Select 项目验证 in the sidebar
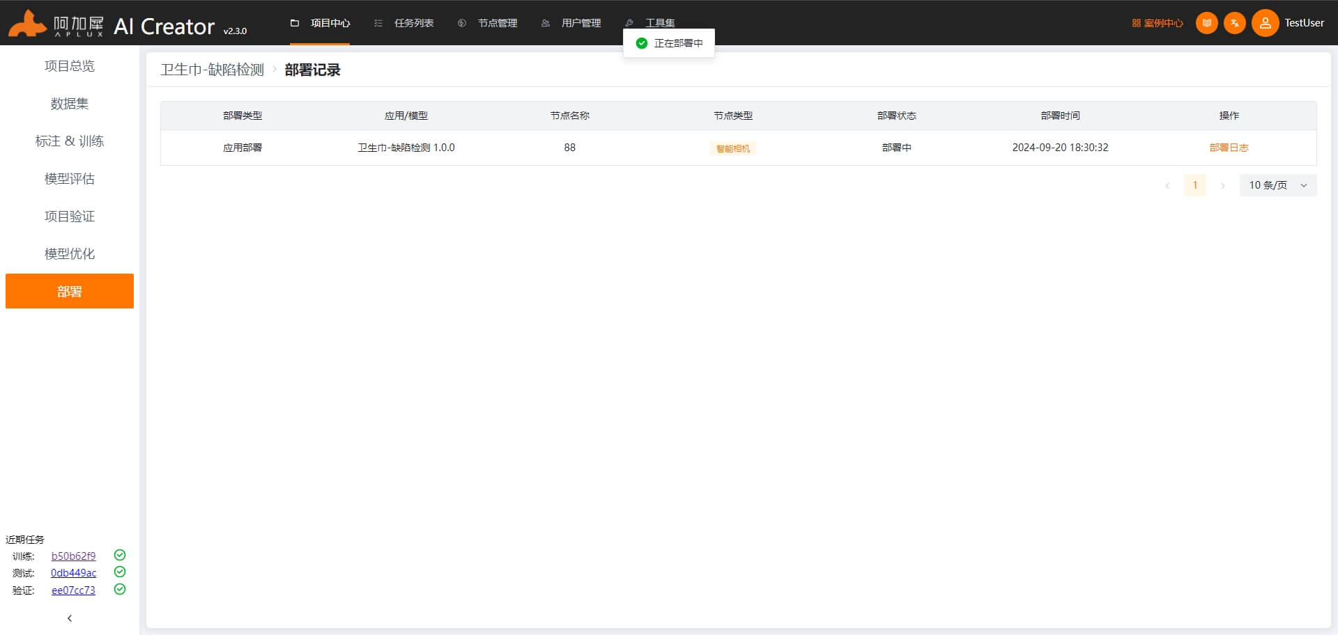The width and height of the screenshot is (1338, 635). click(70, 217)
